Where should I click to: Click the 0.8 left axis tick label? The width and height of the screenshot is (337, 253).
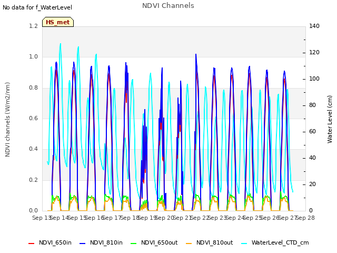[34, 88]
